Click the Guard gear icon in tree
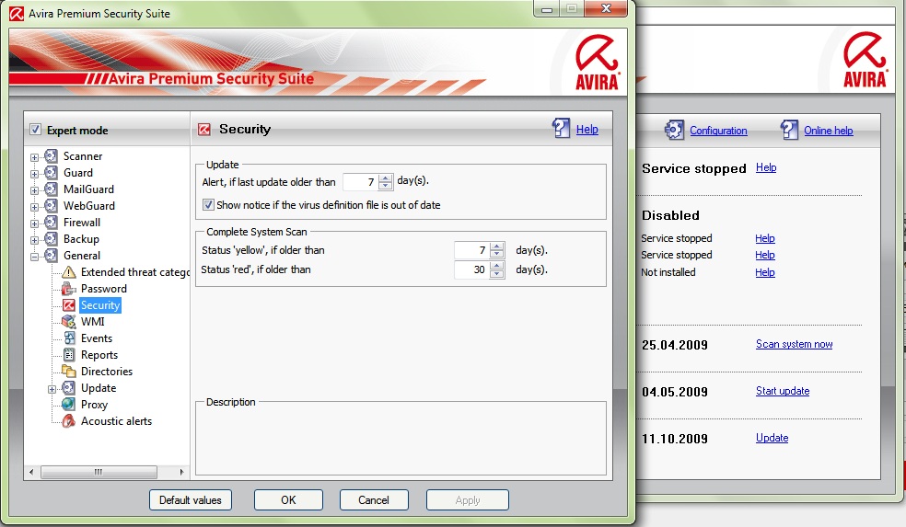The width and height of the screenshot is (906, 527). tap(51, 173)
